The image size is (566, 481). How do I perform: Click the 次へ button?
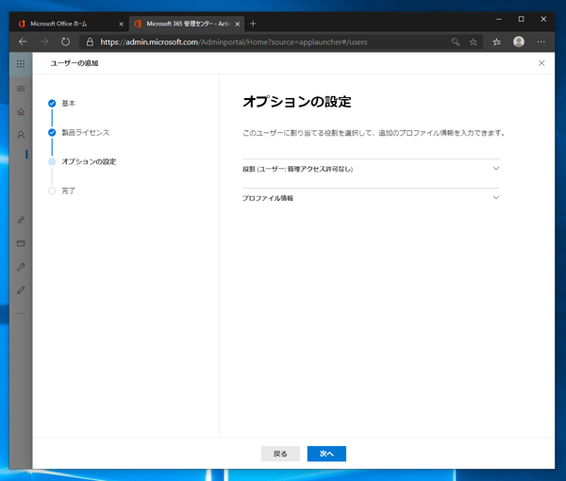326,454
